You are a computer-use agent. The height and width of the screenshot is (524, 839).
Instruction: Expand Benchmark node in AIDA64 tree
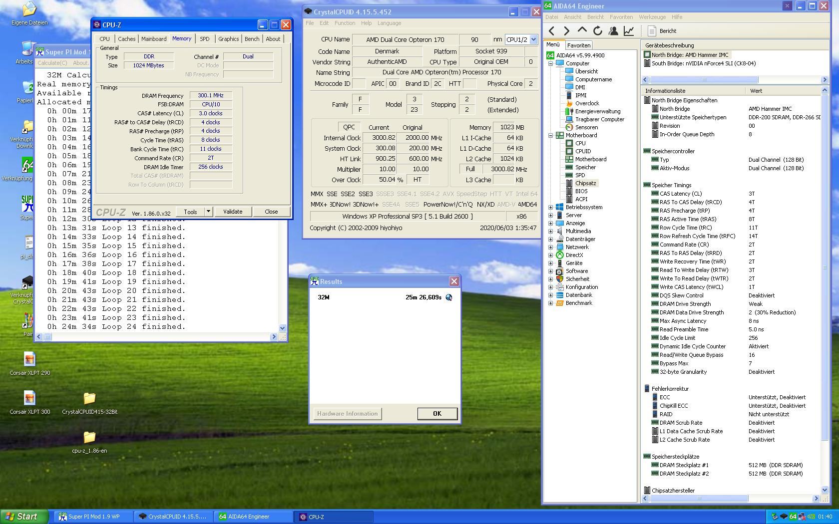coord(551,303)
